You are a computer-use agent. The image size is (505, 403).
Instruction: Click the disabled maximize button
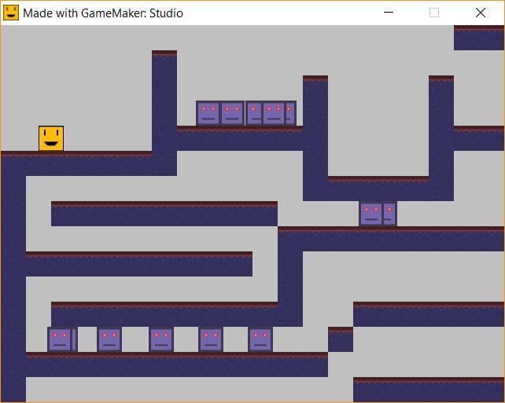[434, 13]
